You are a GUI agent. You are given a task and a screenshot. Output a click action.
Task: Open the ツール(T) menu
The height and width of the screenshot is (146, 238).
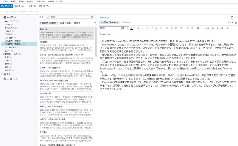pos(51,1)
